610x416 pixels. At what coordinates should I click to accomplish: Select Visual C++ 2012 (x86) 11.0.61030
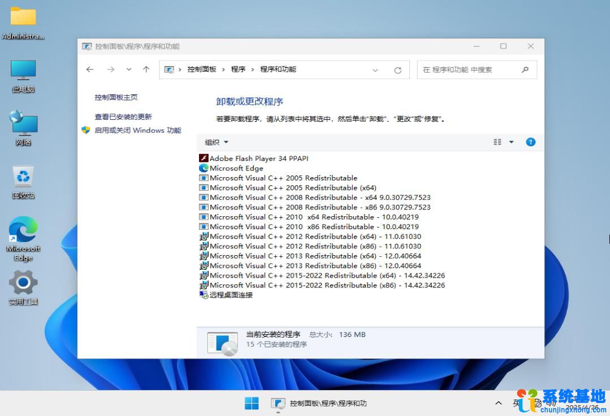tap(315, 246)
